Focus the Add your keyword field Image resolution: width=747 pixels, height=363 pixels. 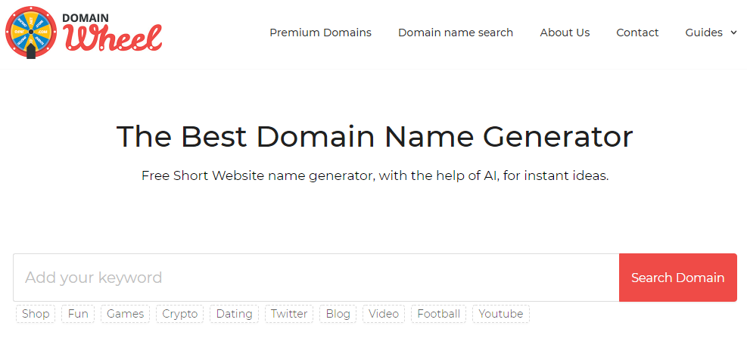[x=316, y=278]
